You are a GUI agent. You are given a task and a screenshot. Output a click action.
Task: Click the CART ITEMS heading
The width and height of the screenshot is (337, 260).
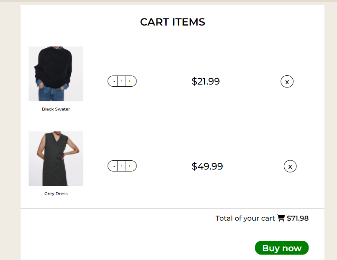pos(172,22)
